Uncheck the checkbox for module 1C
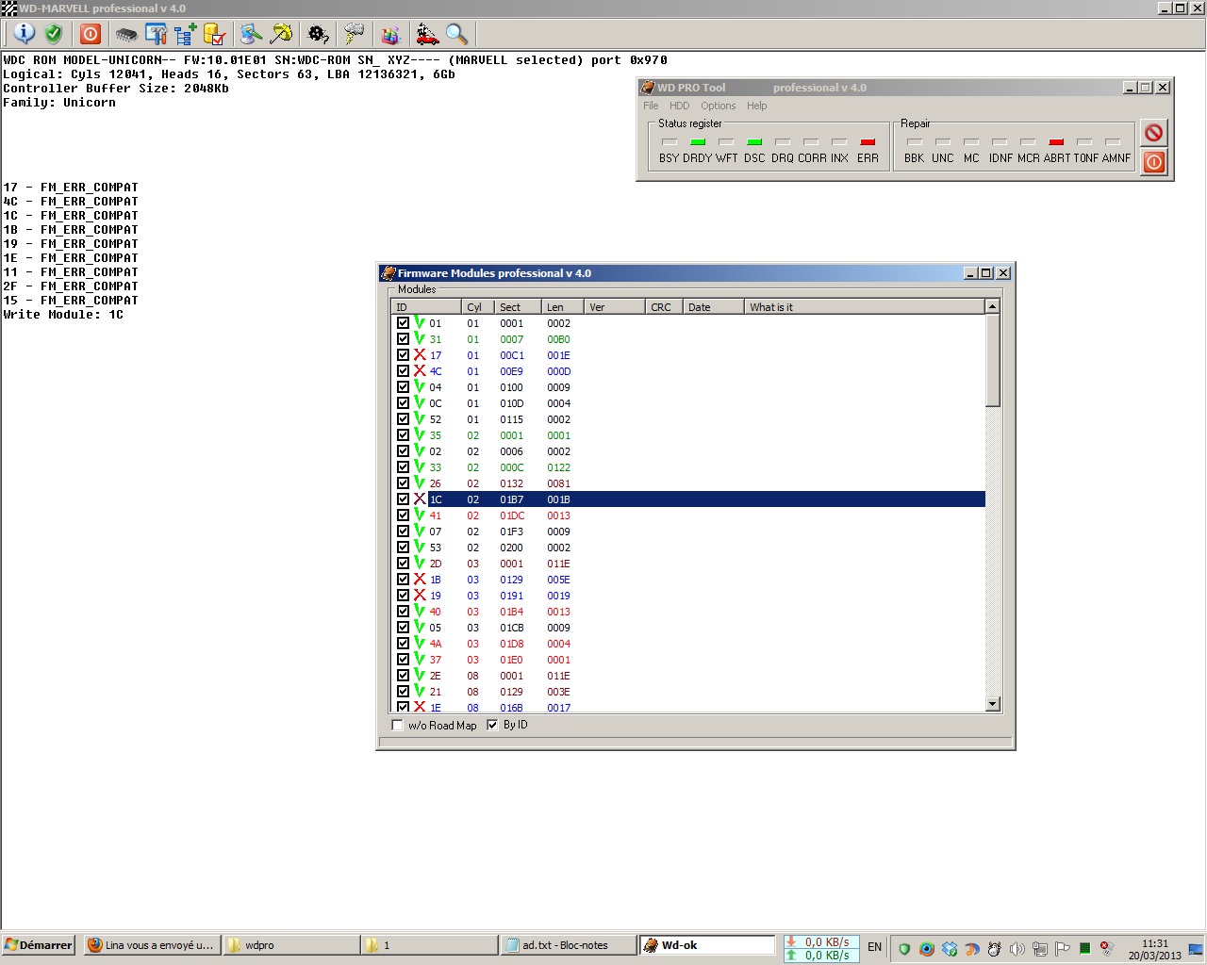Image resolution: width=1207 pixels, height=965 pixels. (x=404, y=499)
